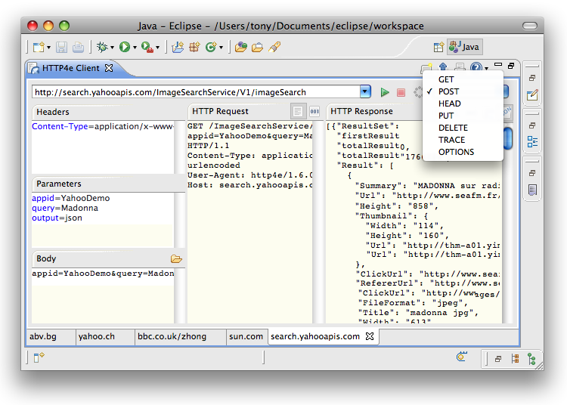Click the red stop request button
567x405 pixels.
click(401, 92)
